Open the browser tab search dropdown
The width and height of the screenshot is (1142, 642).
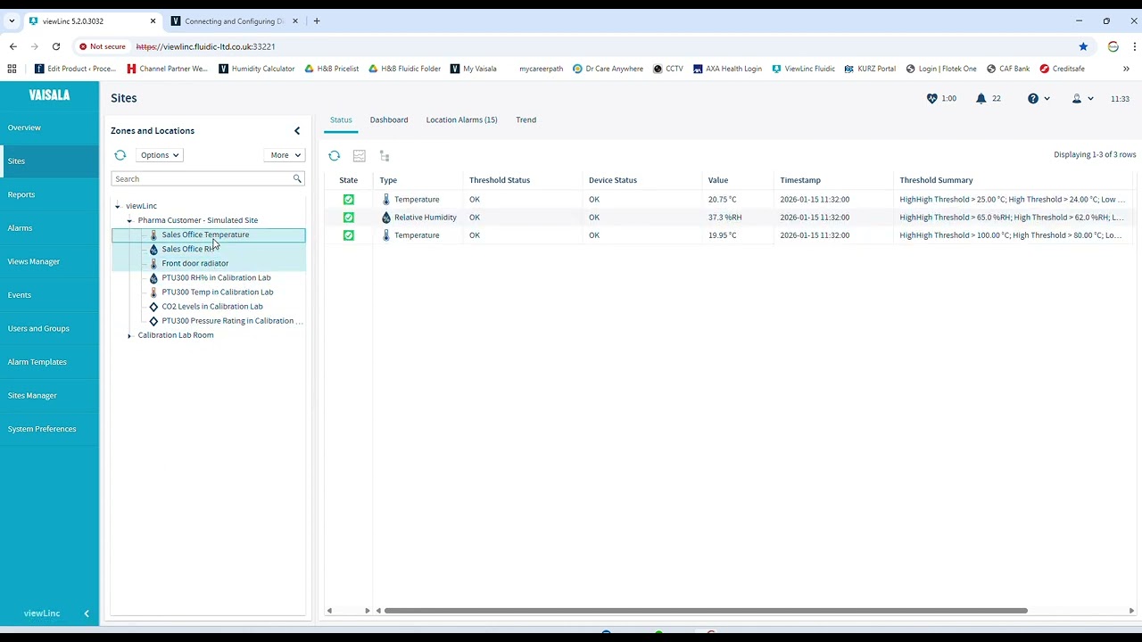pos(12,21)
